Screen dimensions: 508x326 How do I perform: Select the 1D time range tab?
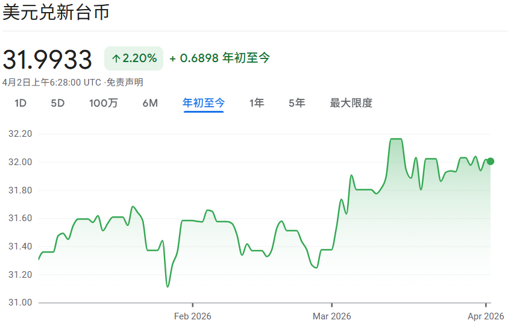coord(20,104)
